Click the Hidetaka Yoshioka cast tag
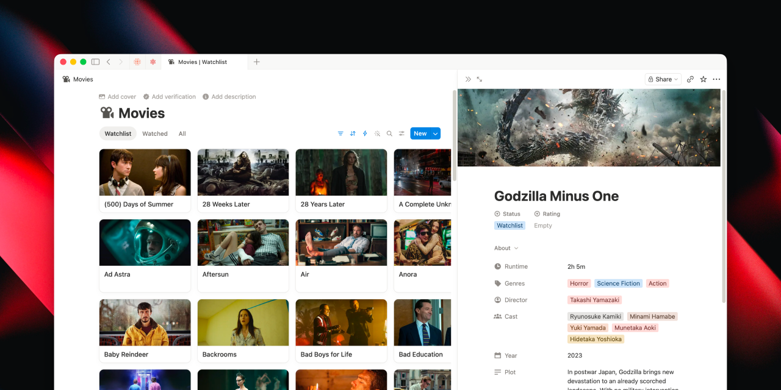 click(596, 339)
